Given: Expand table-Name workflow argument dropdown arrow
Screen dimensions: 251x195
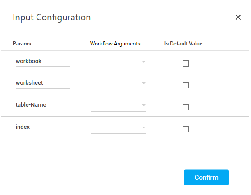Looking at the screenshot, I should tap(144, 105).
